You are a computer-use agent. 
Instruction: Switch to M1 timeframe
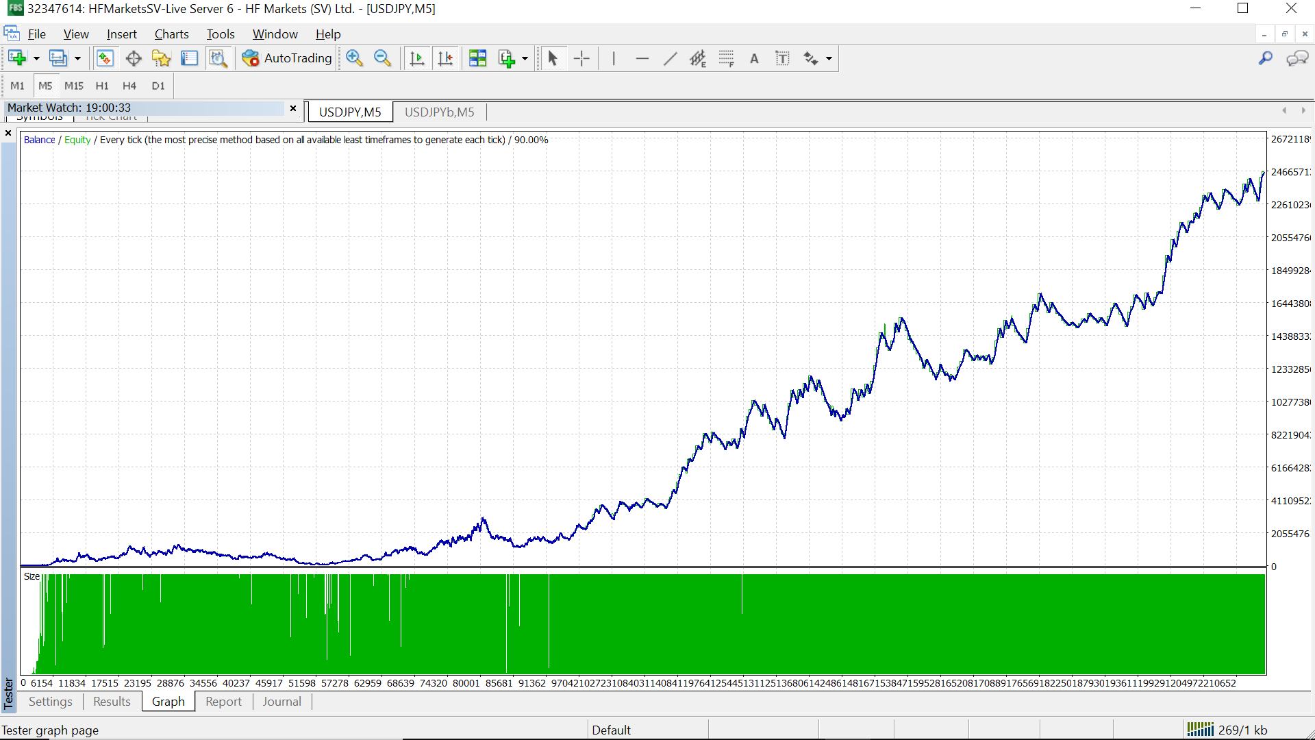click(17, 86)
